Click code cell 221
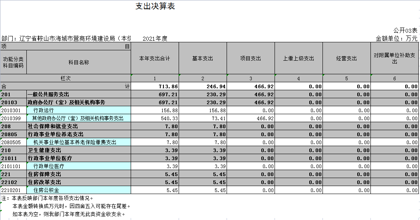420x220 pixels. point(14,174)
